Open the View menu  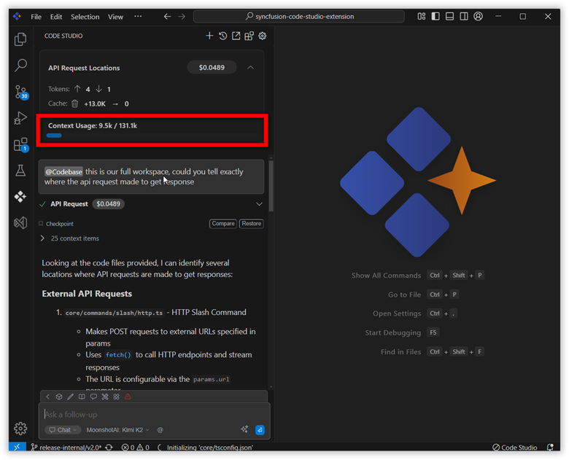click(x=115, y=16)
